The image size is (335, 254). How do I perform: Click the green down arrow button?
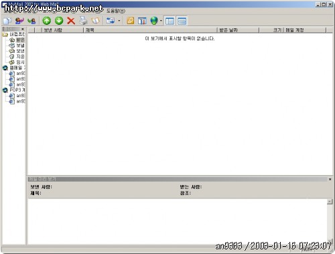coord(59,21)
